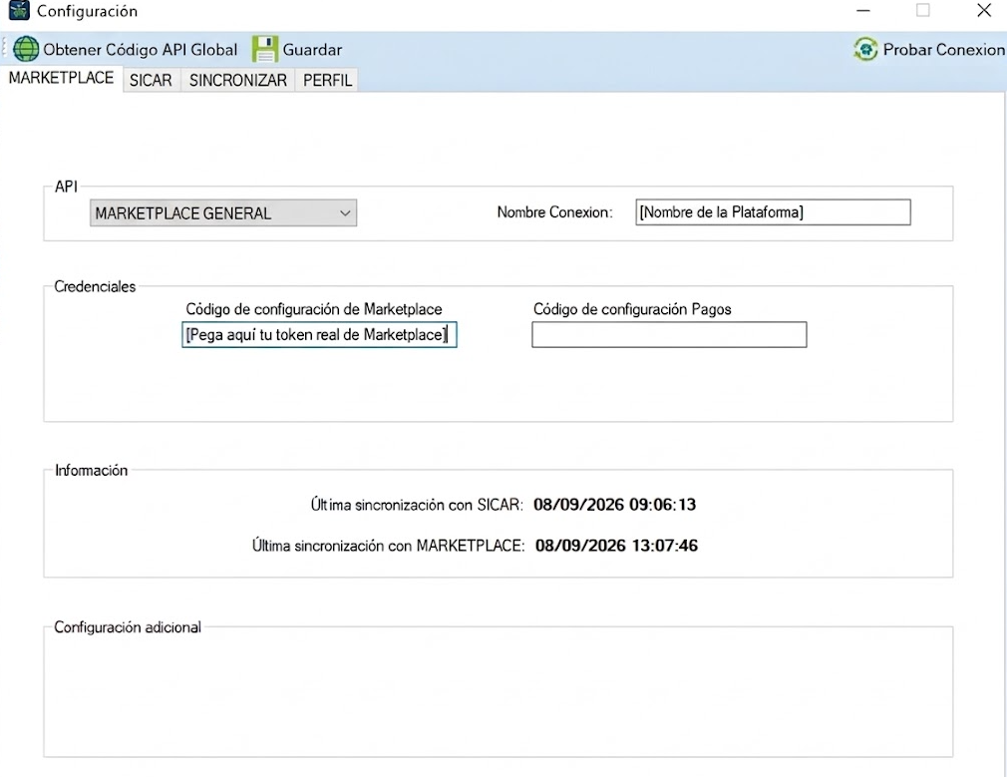
Task: Click the floppy disk save icon
Action: pyautogui.click(x=264, y=49)
